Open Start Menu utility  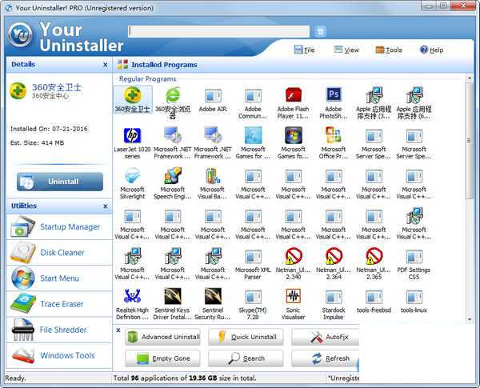pos(59,278)
